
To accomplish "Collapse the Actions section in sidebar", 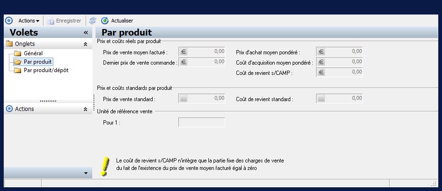I will pos(85,109).
